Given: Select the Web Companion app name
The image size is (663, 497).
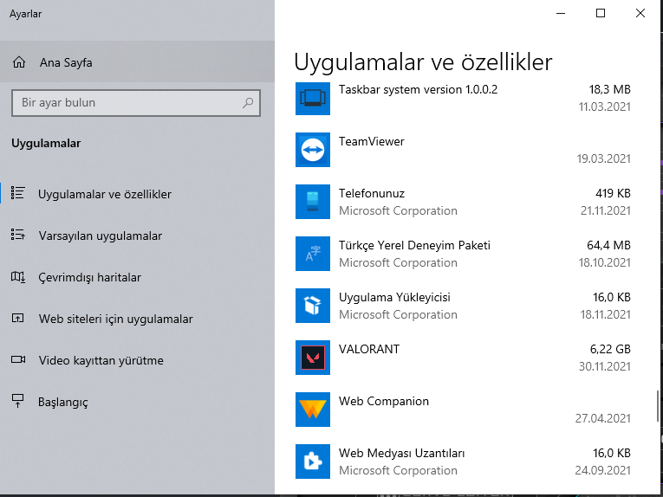Looking at the screenshot, I should point(384,401).
